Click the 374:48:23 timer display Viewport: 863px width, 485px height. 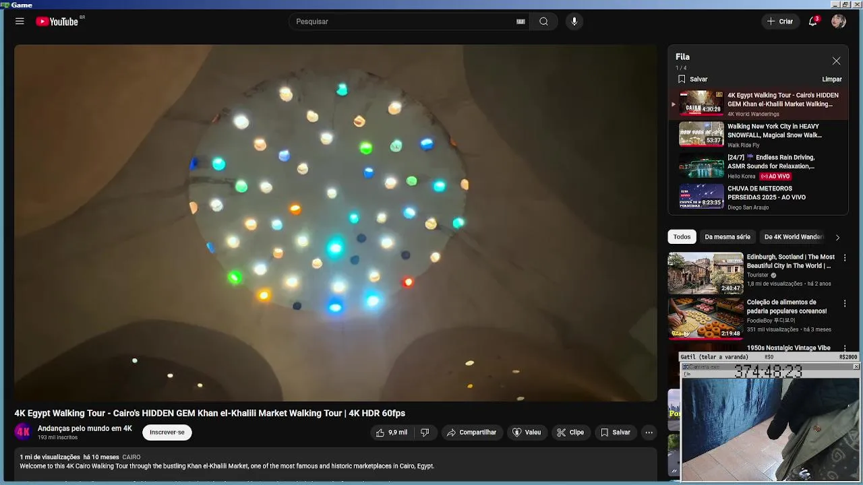(x=769, y=372)
